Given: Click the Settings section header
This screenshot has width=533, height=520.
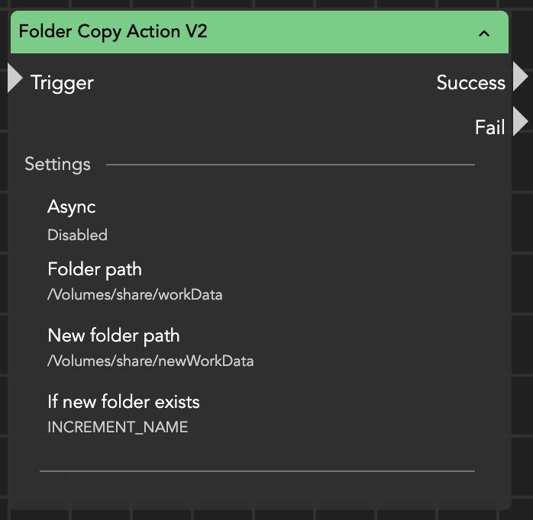Looking at the screenshot, I should (x=57, y=164).
